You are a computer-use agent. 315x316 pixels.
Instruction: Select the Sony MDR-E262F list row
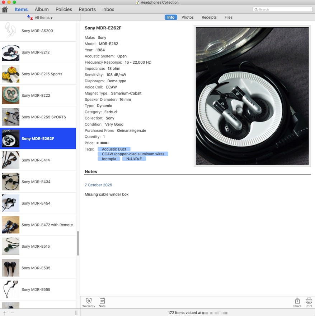[38, 139]
